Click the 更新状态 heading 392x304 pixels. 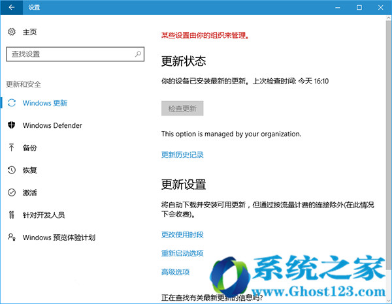[x=184, y=61]
